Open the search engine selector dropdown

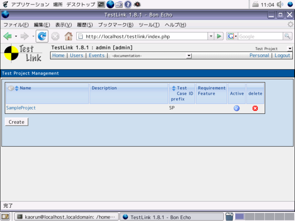coord(232,36)
